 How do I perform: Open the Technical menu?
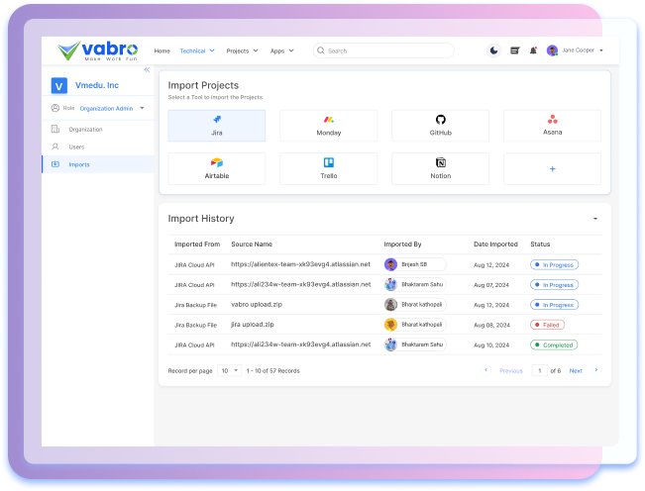pos(197,50)
